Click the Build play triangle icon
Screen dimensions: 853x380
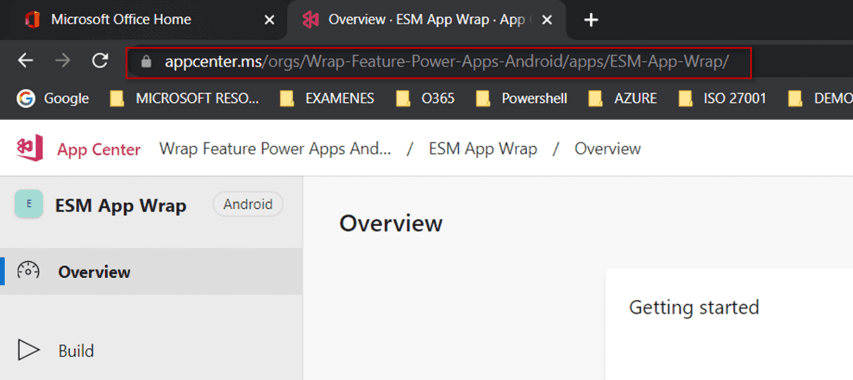(x=28, y=350)
